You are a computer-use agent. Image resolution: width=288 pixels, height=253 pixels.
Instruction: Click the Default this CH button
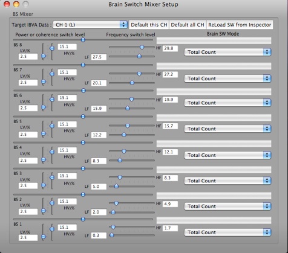pos(149,25)
